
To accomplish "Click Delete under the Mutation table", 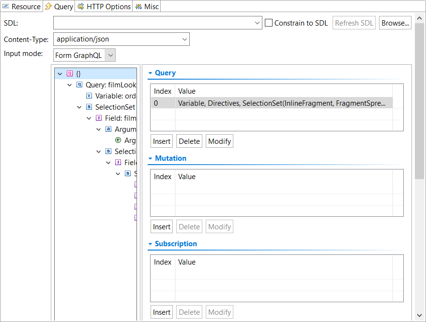I will pos(189,226).
